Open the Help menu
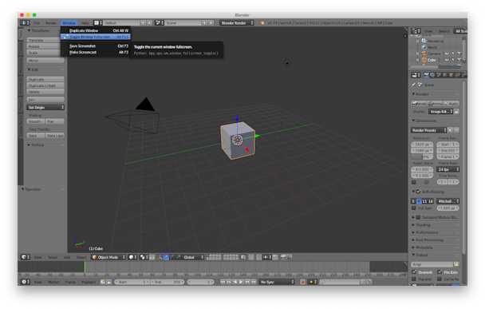The width and height of the screenshot is (485, 309). pyautogui.click(x=85, y=23)
